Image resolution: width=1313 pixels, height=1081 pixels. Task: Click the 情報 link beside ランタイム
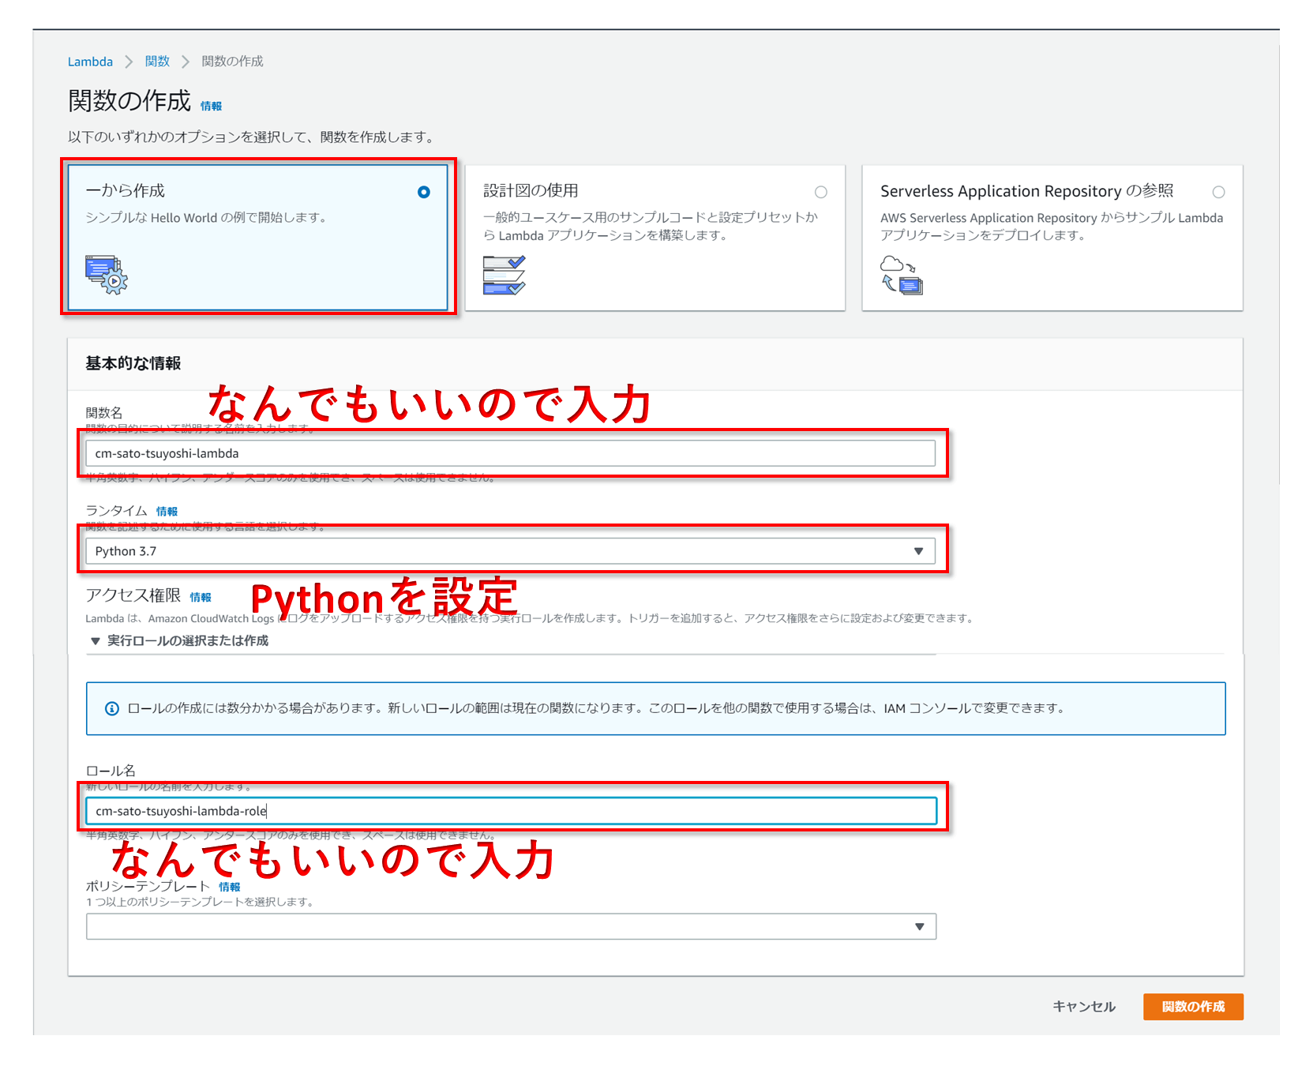point(167,511)
